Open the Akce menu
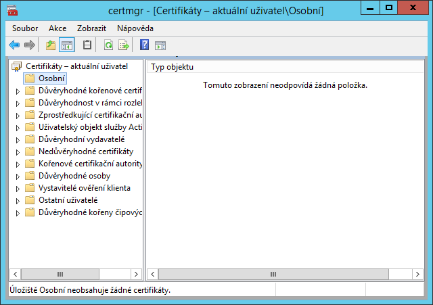The width and height of the screenshot is (433, 305). (58, 28)
